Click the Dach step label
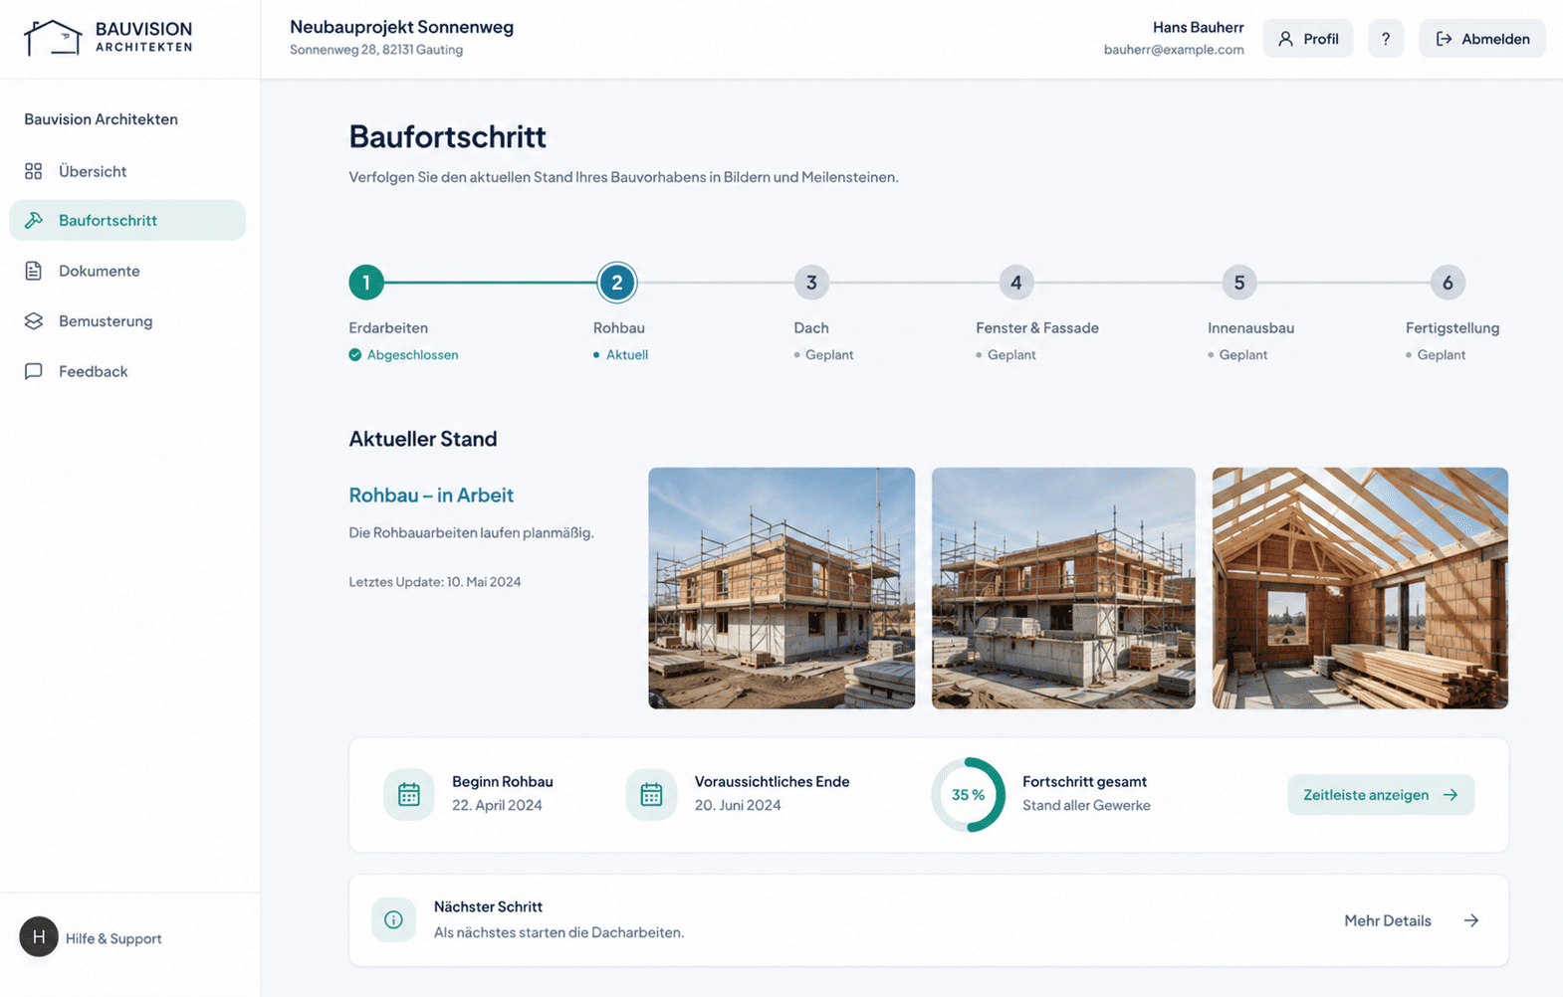 pos(811,327)
